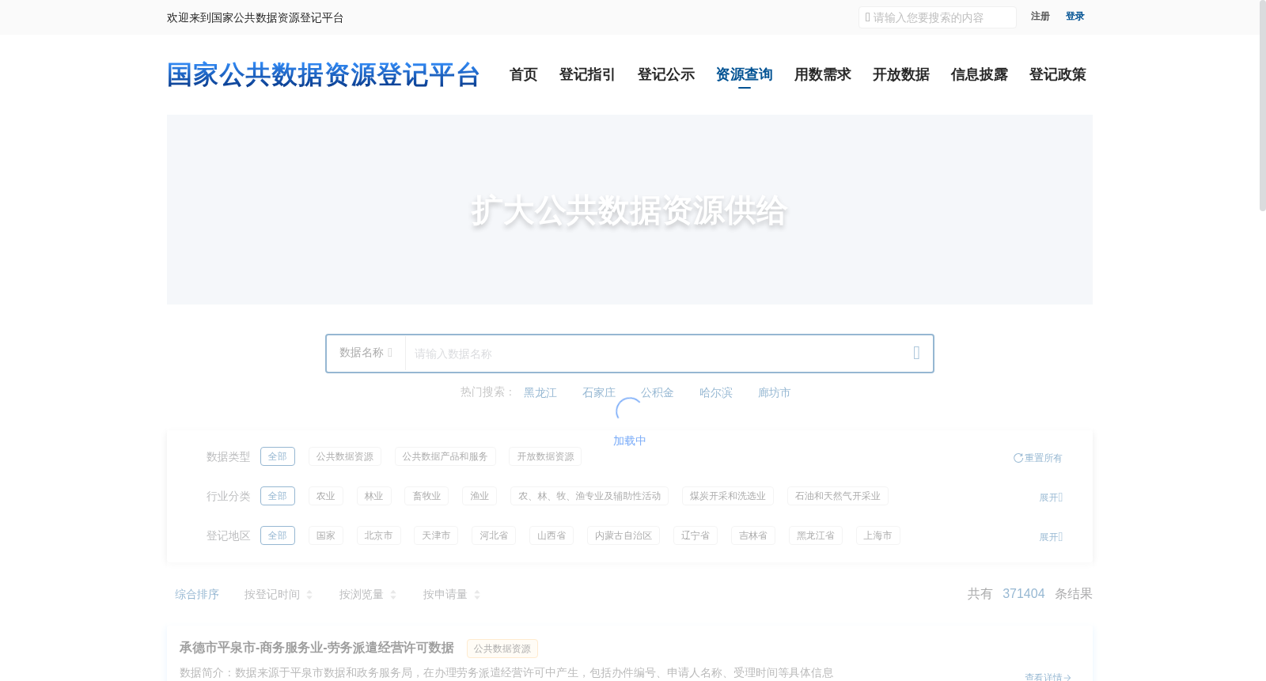Filter region by 北京市
1266x681 pixels.
(379, 535)
